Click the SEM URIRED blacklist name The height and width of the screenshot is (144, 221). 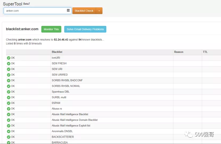60,75
